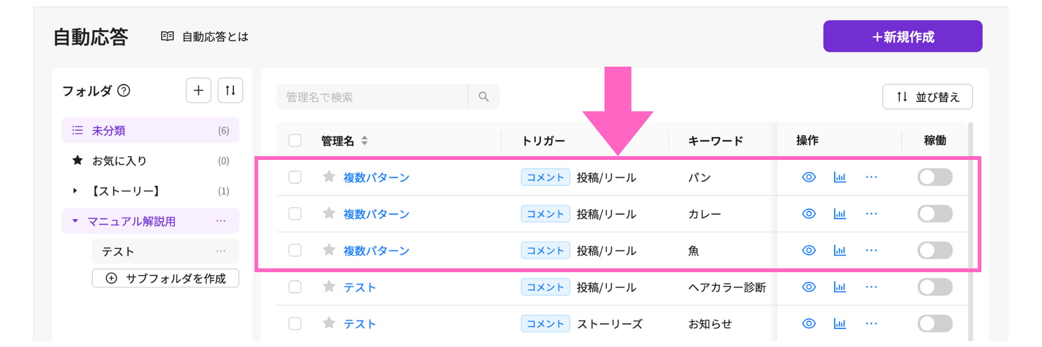1042x347 pixels.
Task: Open the three-dot menu on マニュアル解説用 folder
Action: pos(221,221)
